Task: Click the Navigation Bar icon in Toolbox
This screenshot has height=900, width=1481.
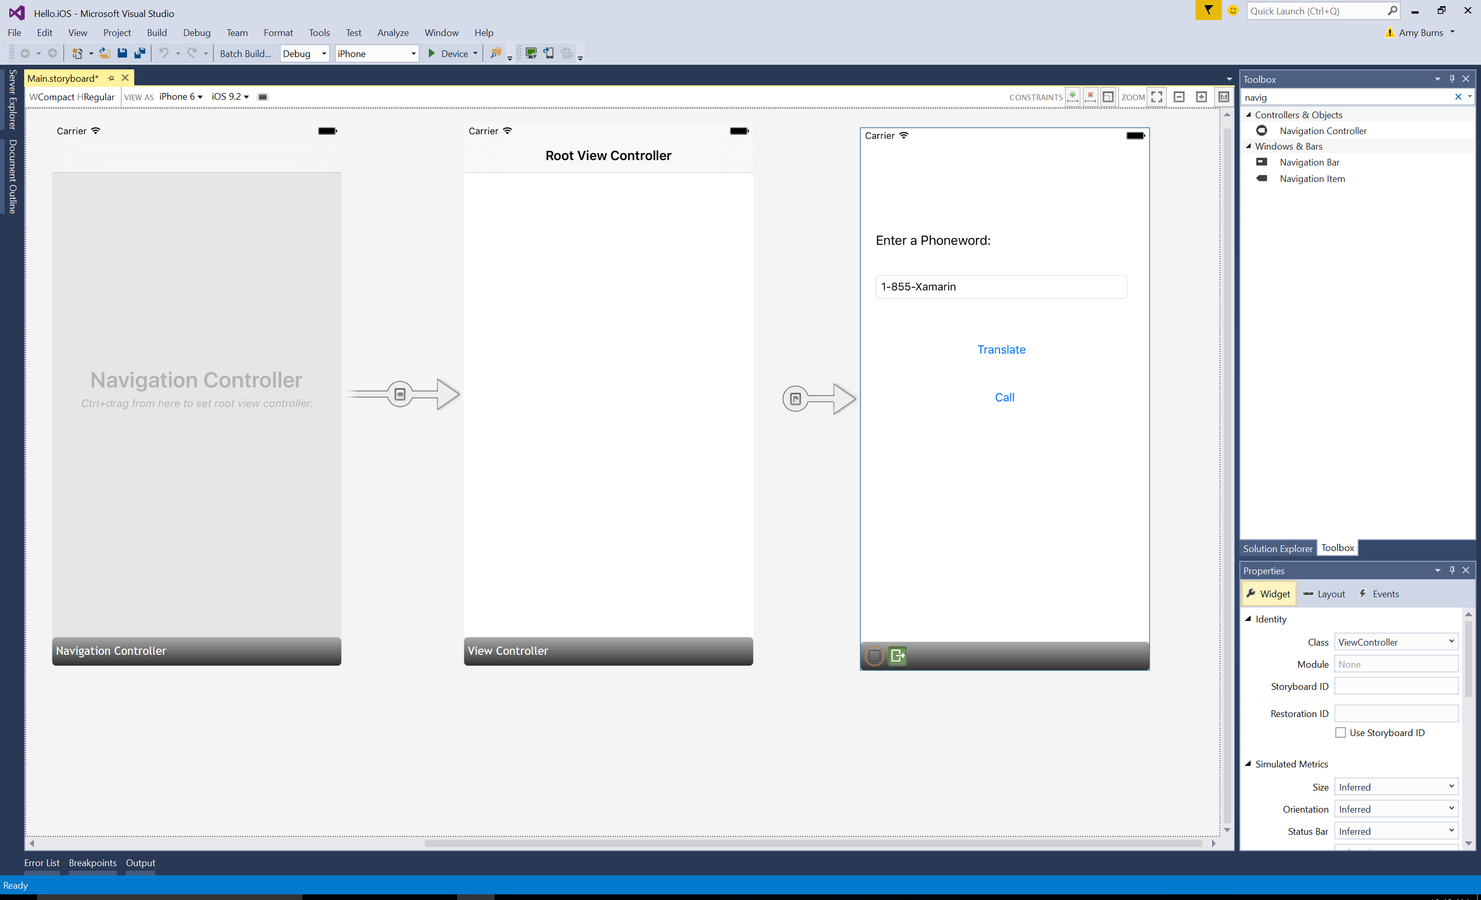Action: tap(1261, 162)
